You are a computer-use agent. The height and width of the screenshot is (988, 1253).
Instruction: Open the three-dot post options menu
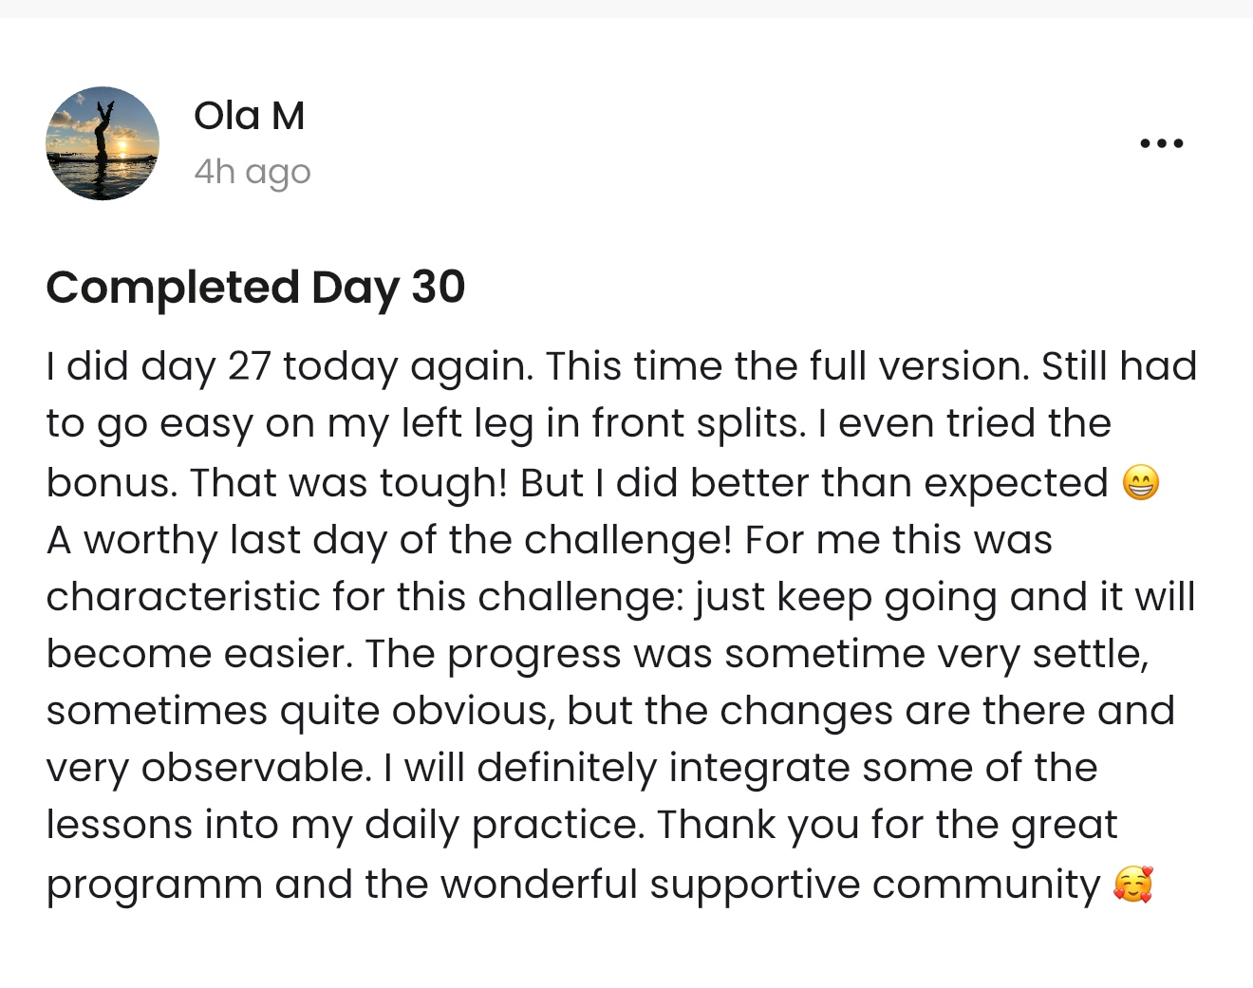1161,143
